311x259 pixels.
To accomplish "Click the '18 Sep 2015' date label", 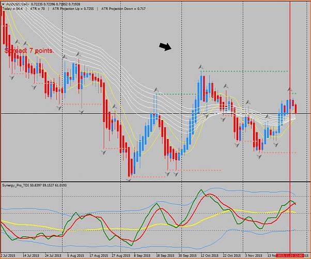I will (x=165, y=255).
